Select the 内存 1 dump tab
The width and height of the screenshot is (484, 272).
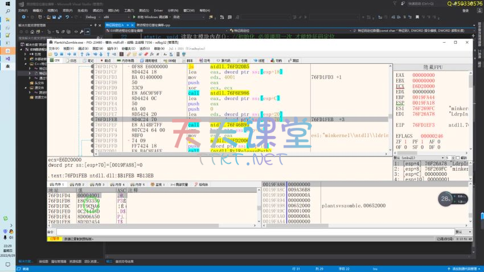click(58, 185)
